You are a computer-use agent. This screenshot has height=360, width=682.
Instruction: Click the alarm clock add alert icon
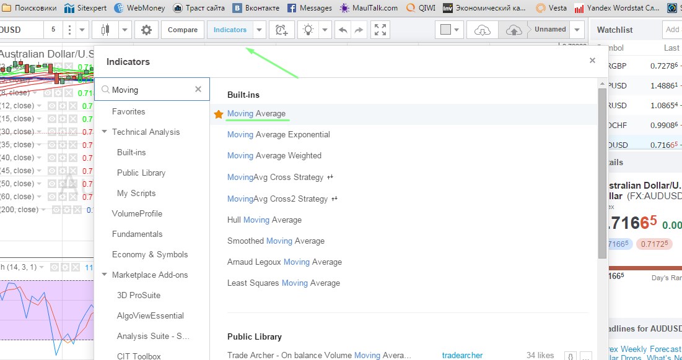(x=282, y=30)
